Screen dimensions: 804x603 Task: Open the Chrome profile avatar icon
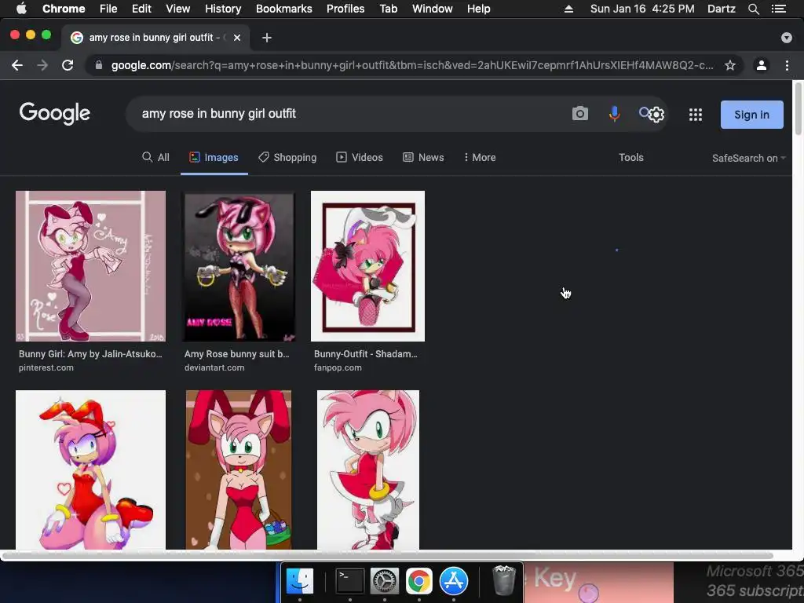(x=762, y=65)
